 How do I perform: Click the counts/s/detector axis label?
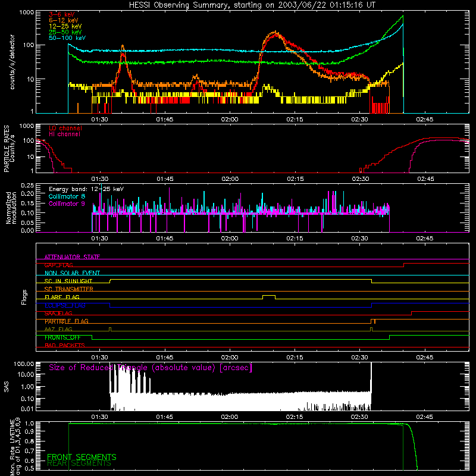[12, 62]
